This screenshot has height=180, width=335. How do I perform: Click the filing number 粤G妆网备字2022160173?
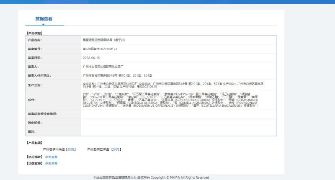pyautogui.click(x=100, y=49)
